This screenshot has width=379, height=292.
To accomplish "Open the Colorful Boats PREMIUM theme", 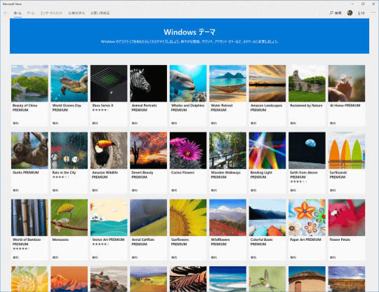I will click(267, 230).
